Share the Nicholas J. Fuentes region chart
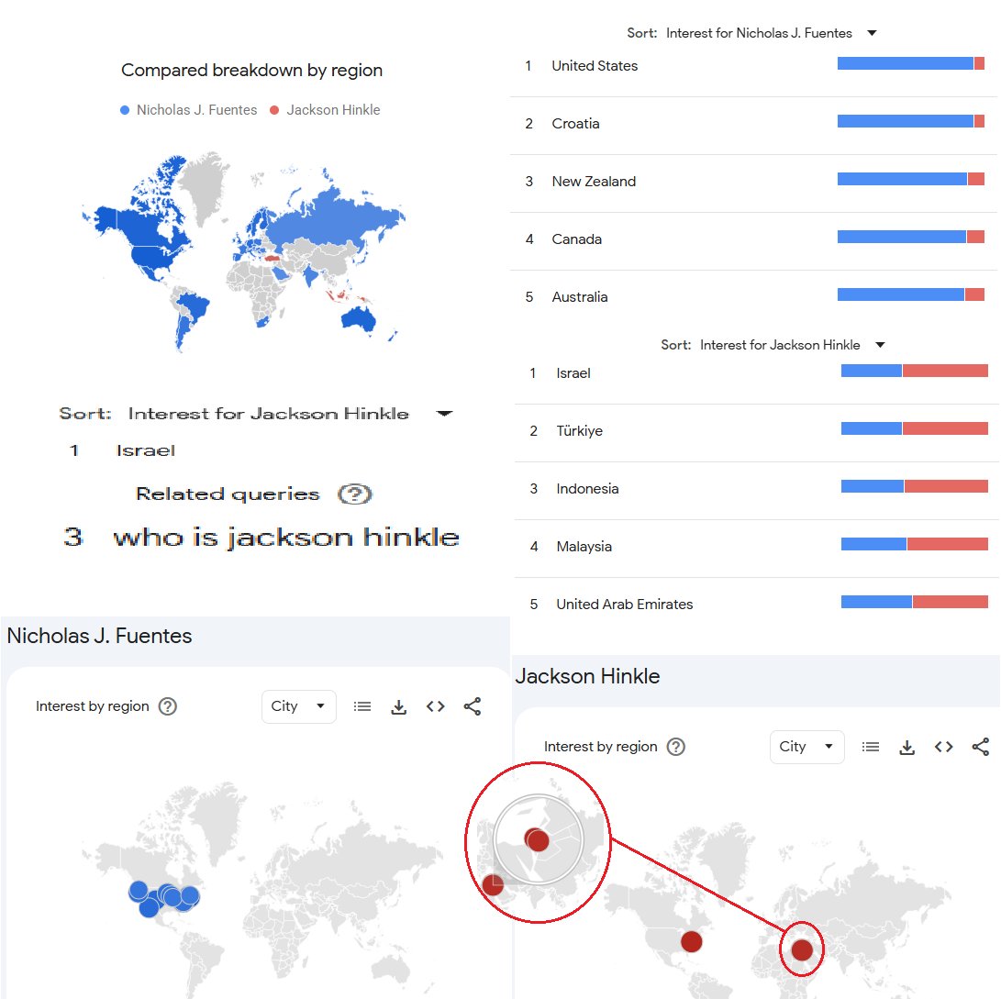The width and height of the screenshot is (1001, 999). 473,706
